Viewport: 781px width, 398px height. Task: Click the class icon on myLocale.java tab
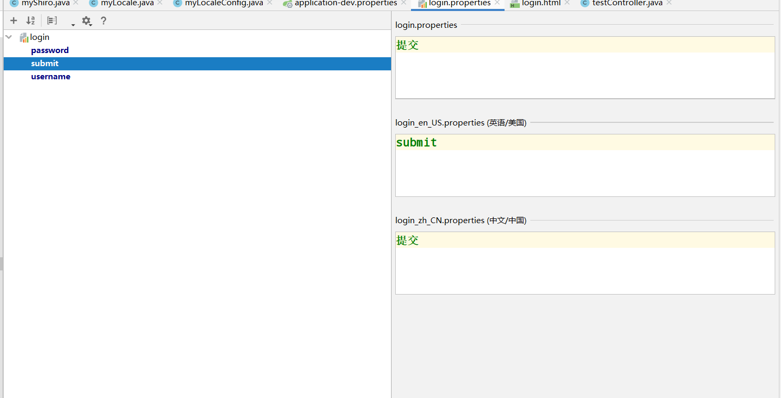coord(94,3)
